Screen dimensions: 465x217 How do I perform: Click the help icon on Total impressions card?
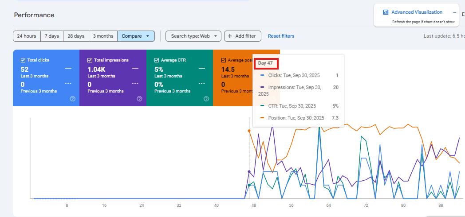[x=139, y=99]
